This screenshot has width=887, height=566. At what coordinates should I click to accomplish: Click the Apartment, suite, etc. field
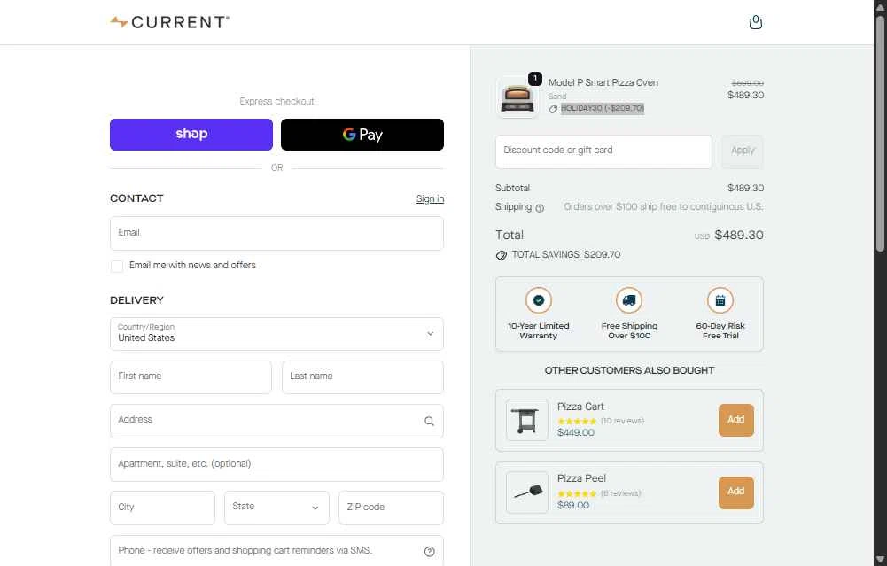[x=276, y=465]
